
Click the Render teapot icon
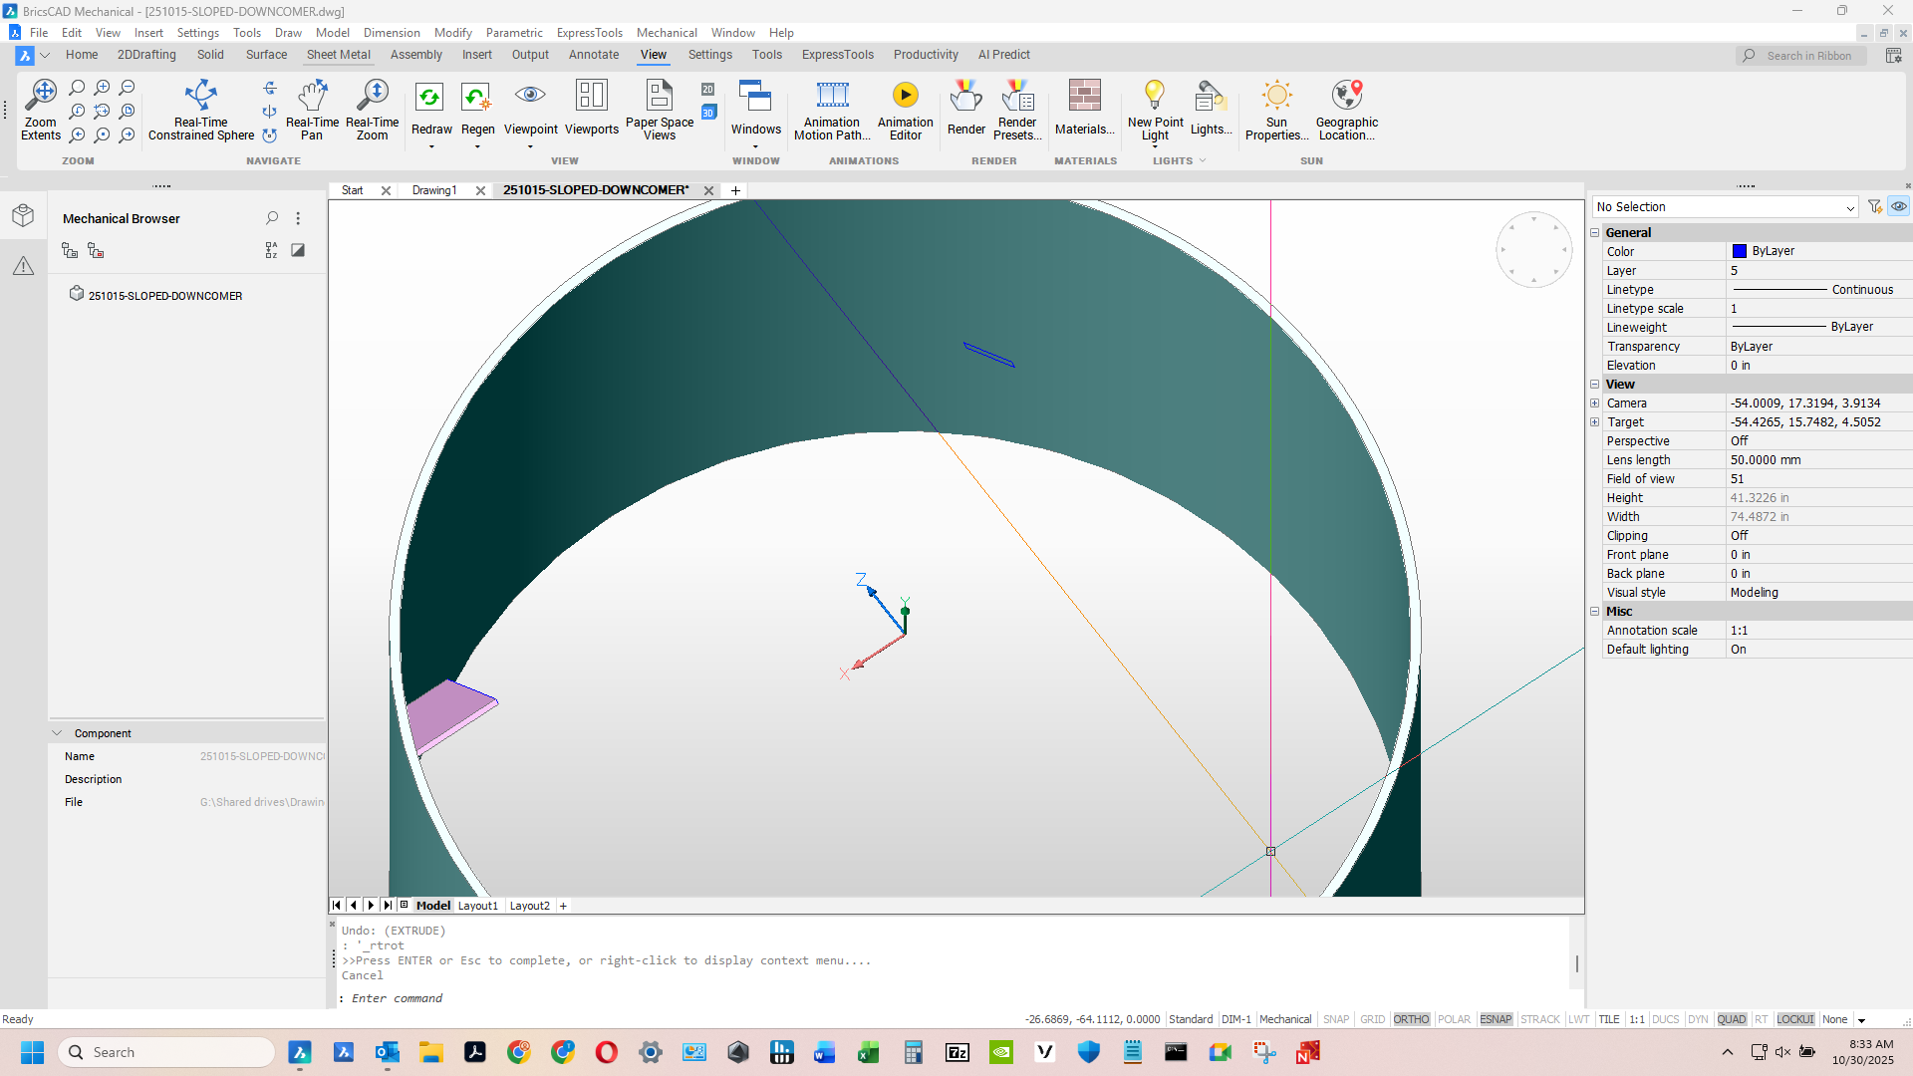(965, 97)
